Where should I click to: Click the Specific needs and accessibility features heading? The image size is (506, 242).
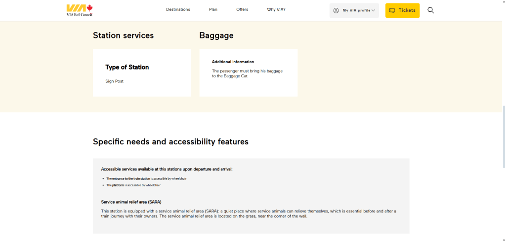click(170, 142)
